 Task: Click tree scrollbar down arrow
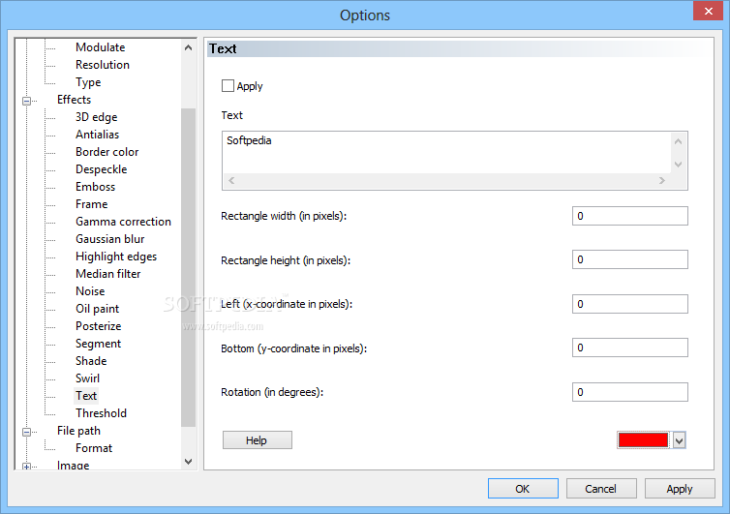click(x=188, y=462)
